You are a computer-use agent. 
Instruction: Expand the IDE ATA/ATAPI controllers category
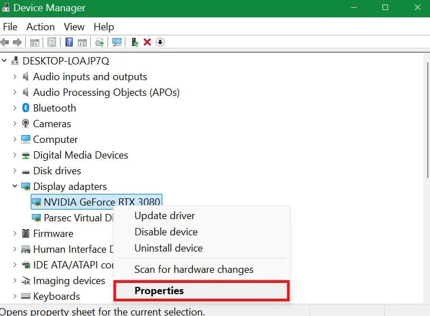coord(15,264)
